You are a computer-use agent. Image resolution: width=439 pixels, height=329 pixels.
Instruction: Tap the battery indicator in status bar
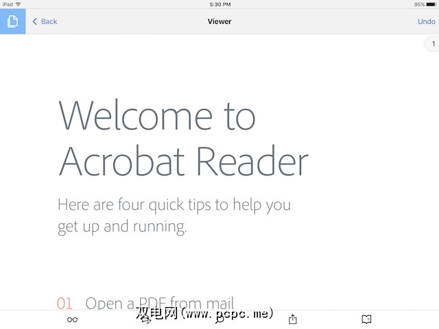coord(431,4)
